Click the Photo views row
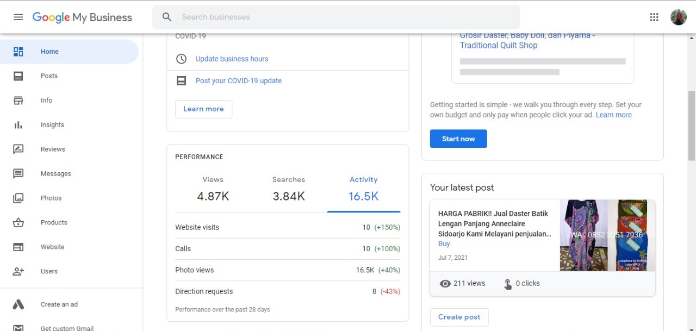Viewport: 696px width, 331px height. [288, 270]
